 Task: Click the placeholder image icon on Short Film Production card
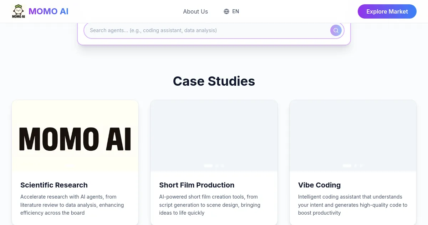click(214, 165)
